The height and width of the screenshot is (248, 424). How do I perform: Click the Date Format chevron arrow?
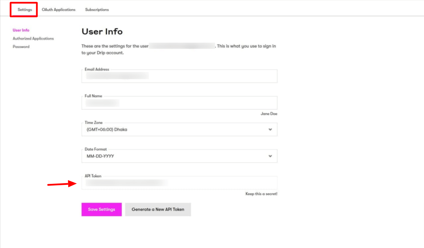click(x=270, y=156)
